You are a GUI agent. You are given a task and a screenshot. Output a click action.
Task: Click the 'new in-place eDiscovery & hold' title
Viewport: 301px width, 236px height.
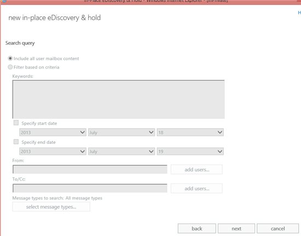coord(55,17)
